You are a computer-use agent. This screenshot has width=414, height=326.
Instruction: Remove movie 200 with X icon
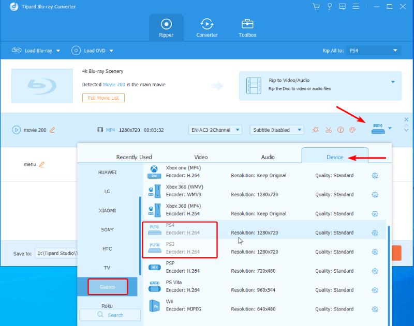pos(406,119)
